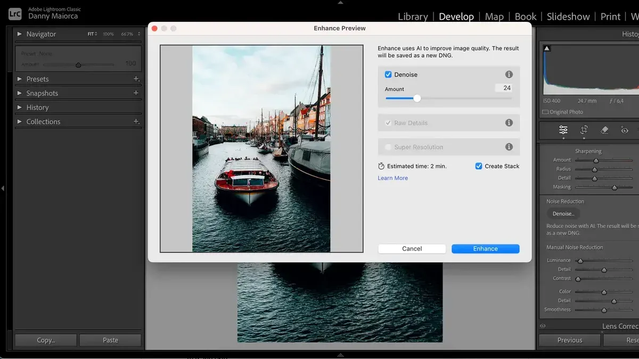Open the Navigator FIT zoom dropdown

(x=93, y=34)
